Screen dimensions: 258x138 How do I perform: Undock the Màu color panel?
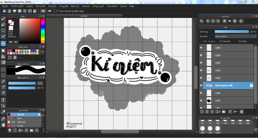point(40,16)
